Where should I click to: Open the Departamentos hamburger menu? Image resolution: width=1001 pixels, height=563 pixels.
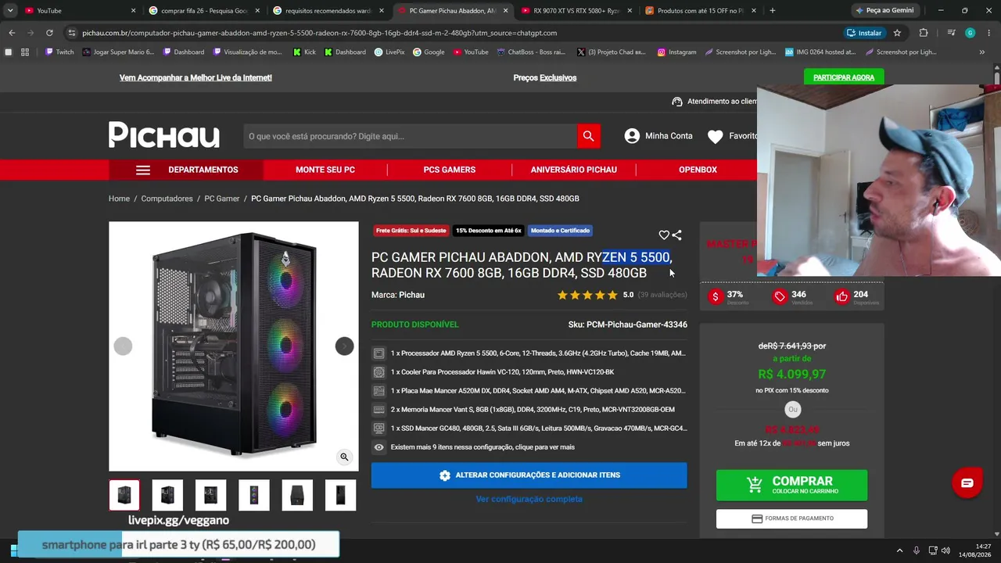pyautogui.click(x=142, y=170)
